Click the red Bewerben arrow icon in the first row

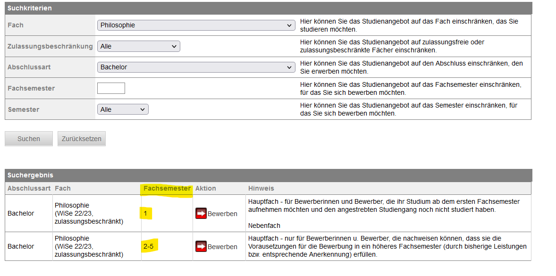[x=202, y=213]
